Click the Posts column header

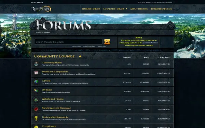pyautogui.click(x=147, y=57)
